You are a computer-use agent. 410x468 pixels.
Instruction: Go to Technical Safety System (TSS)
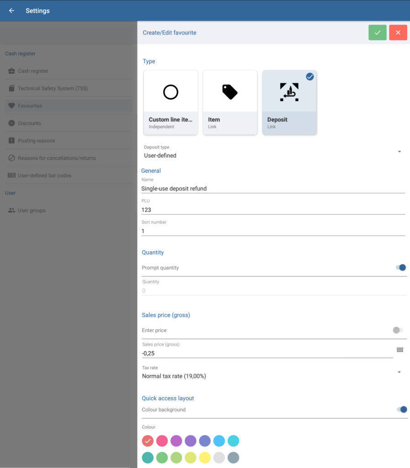pyautogui.click(x=53, y=88)
